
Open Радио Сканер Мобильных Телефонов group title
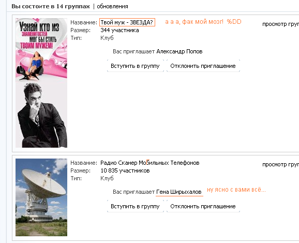(150, 163)
